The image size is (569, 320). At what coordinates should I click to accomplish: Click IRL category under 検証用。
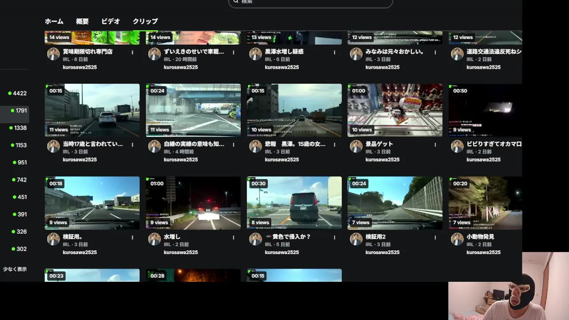tap(66, 245)
